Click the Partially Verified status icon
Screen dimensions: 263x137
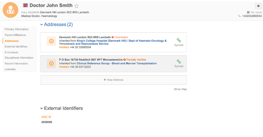coord(124,60)
